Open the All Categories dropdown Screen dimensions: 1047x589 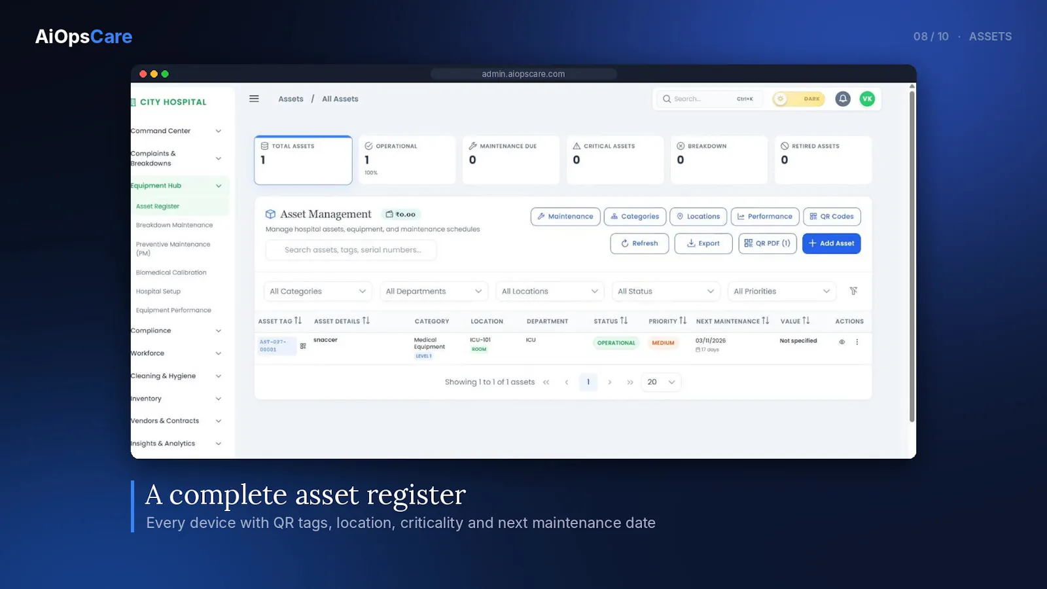tap(317, 291)
